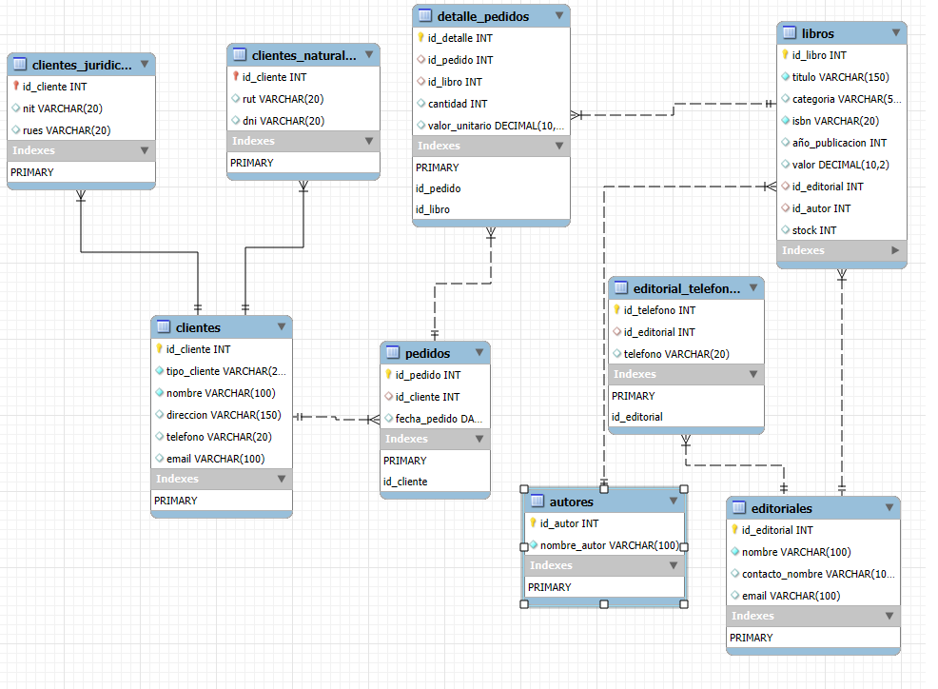This screenshot has height=689, width=938.
Task: Collapse the libros table header arrow
Action: tap(895, 33)
